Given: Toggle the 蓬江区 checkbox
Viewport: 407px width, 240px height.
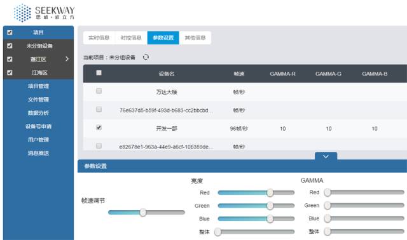Looking at the screenshot, I should tap(10, 59).
